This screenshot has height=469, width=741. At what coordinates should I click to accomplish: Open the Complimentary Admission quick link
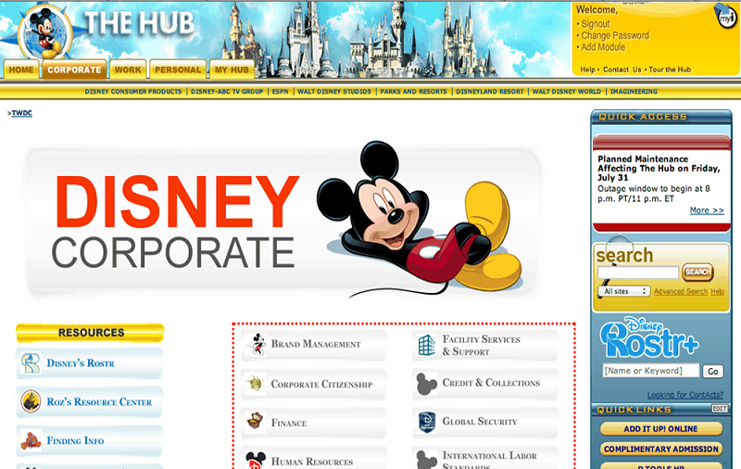(x=660, y=449)
